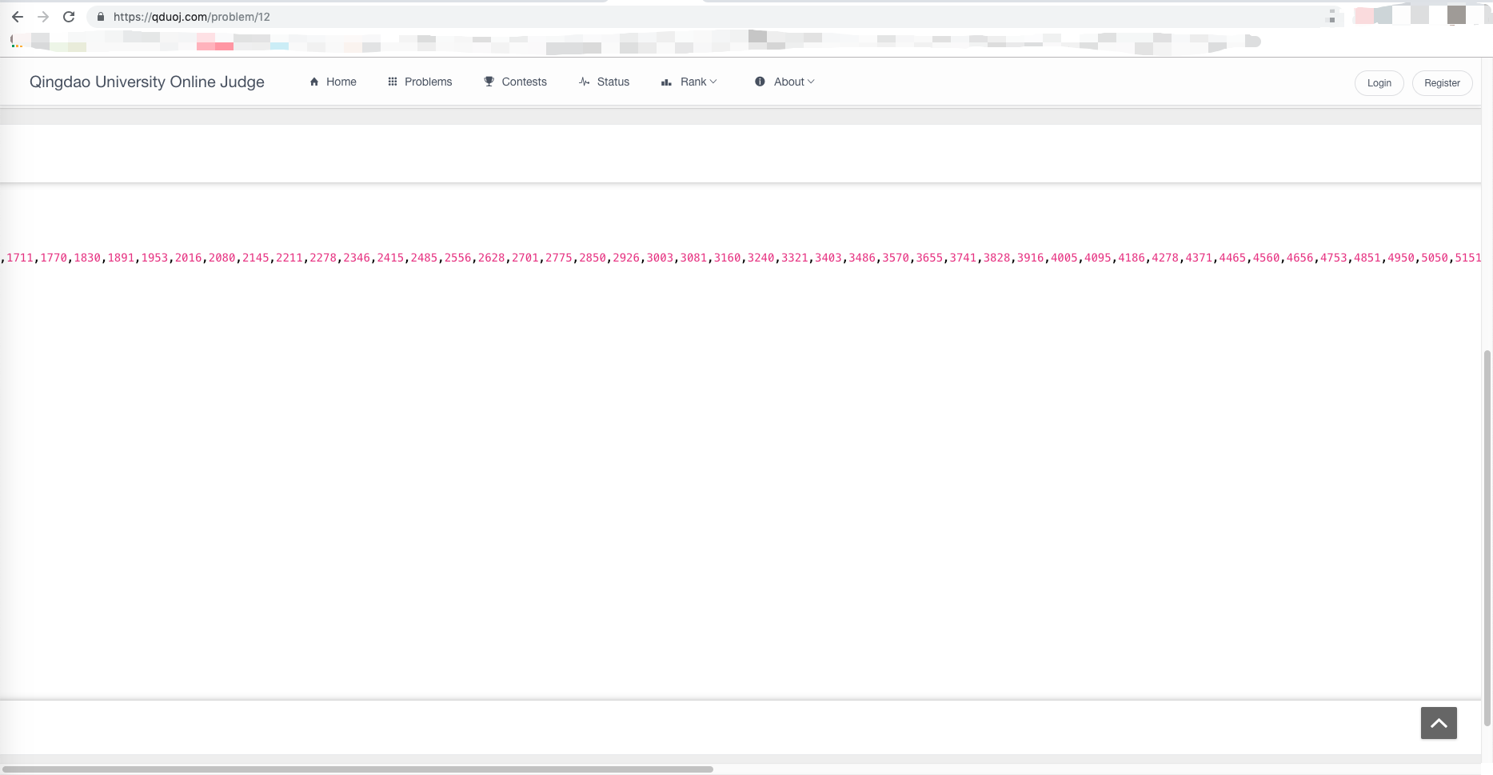This screenshot has height=775, width=1493.
Task: Open the browser menu at top right
Action: pyautogui.click(x=1331, y=16)
